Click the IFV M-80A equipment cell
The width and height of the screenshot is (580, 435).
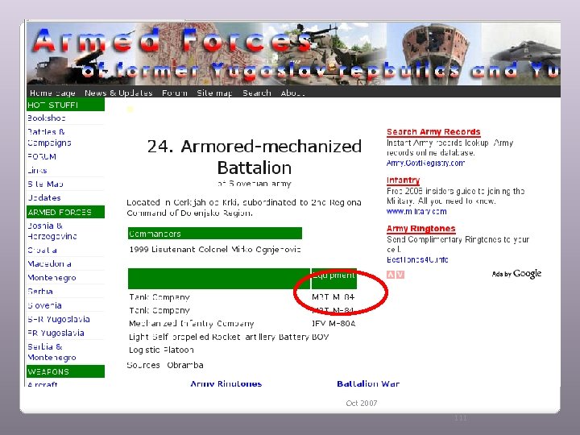coord(333,324)
